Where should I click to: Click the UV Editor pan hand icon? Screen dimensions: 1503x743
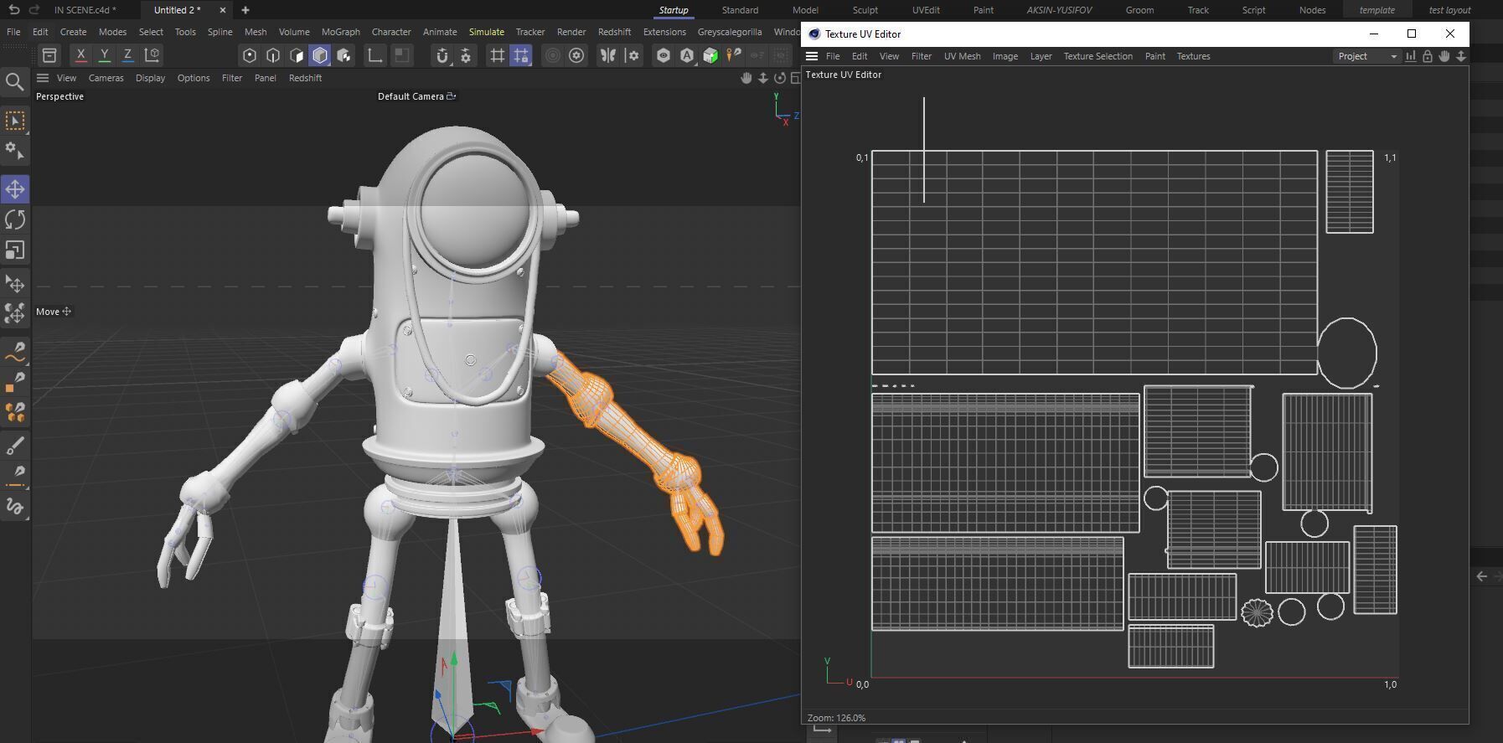pos(1444,56)
